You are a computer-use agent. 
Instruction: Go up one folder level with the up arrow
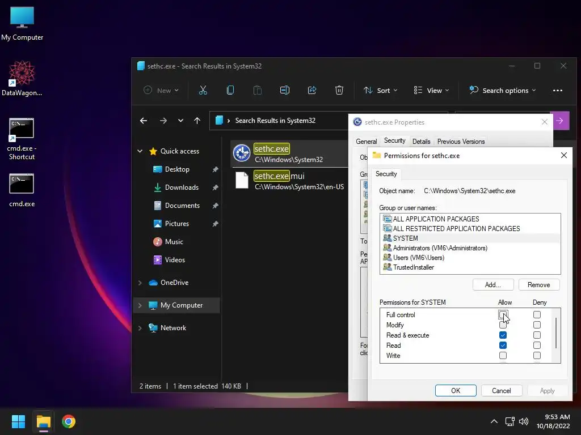(197, 121)
